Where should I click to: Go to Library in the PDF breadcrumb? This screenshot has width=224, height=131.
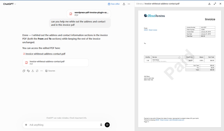pos(139,4)
